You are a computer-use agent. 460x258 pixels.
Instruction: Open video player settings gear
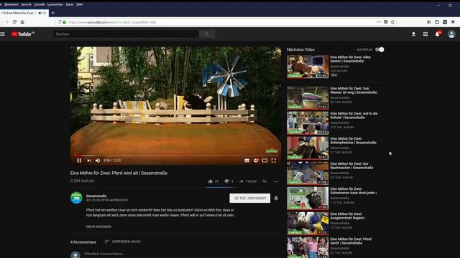[x=256, y=161]
